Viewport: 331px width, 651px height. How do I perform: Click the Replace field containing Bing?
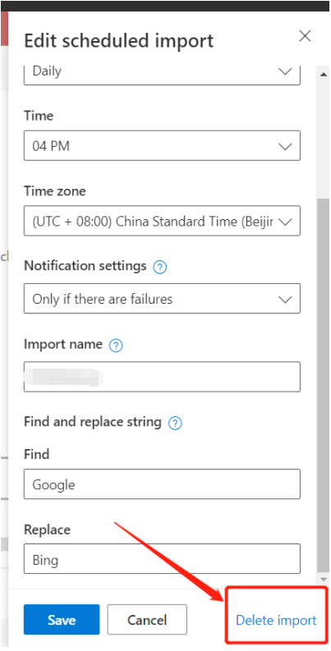point(162,559)
